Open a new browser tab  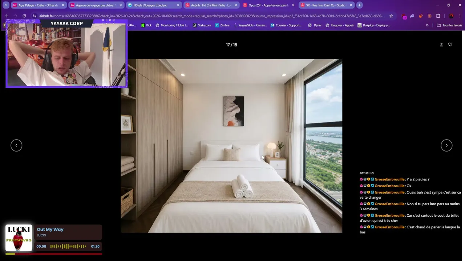click(x=359, y=5)
